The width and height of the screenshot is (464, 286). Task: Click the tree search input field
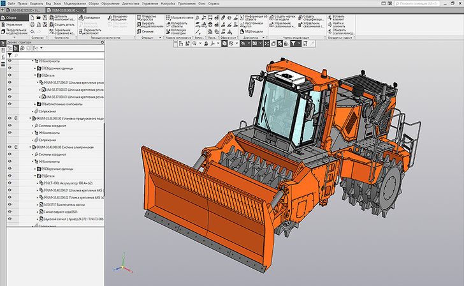tap(59, 56)
